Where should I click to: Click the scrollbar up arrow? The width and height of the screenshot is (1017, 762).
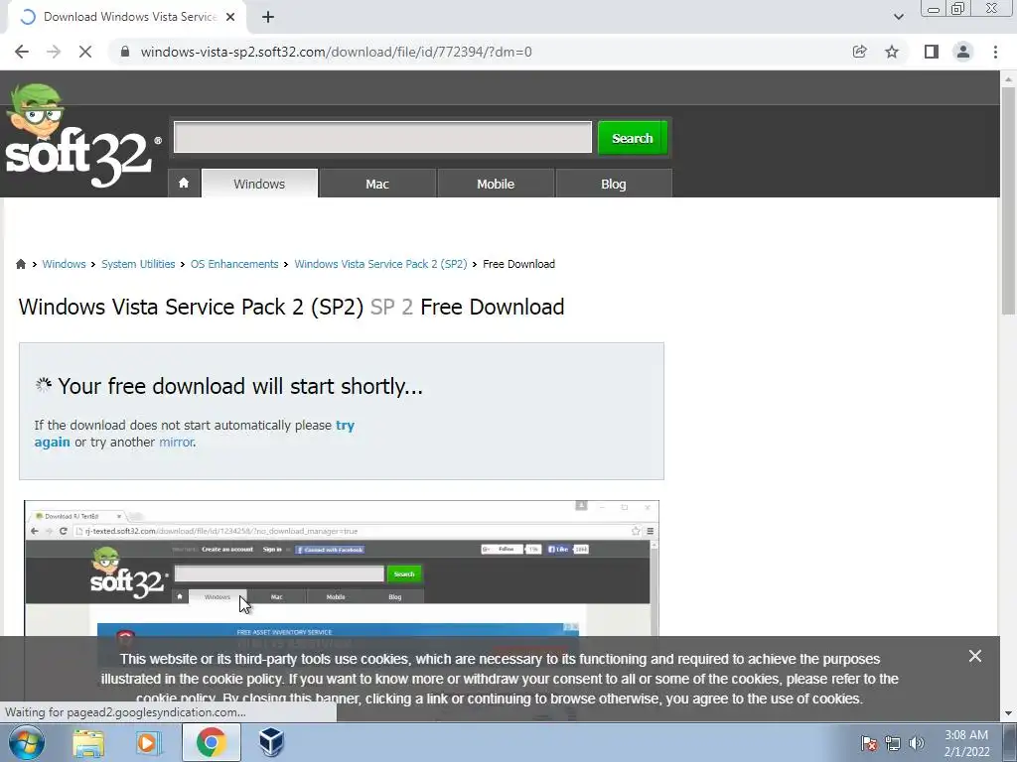(1008, 79)
